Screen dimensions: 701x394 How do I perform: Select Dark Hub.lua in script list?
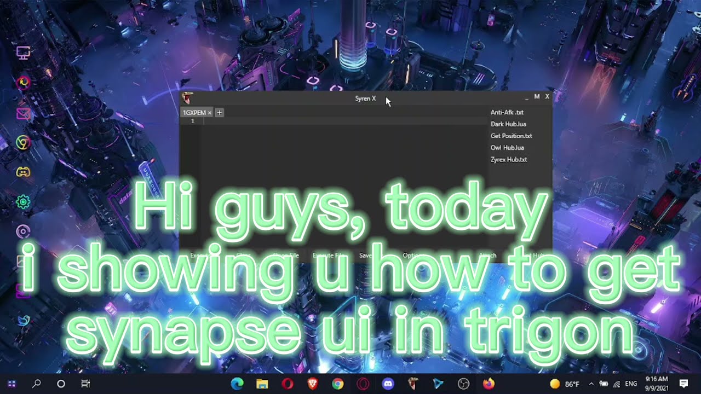point(508,124)
